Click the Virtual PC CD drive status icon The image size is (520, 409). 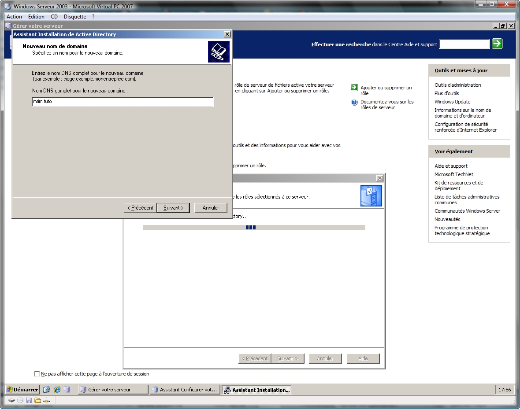tap(20, 400)
